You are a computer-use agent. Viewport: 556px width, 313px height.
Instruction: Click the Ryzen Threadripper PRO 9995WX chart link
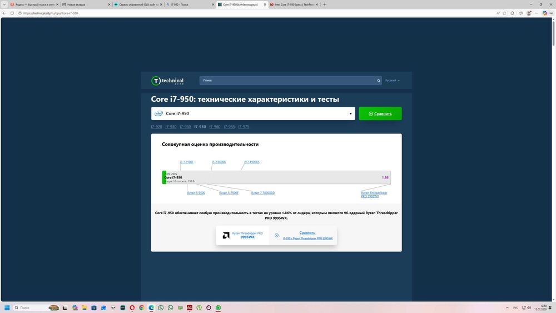[x=374, y=194]
